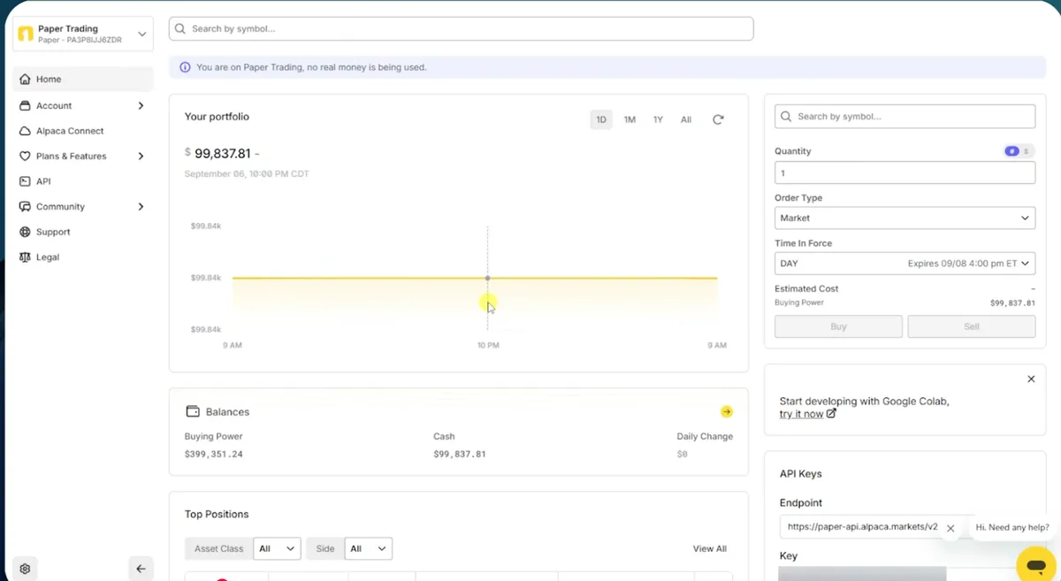Open Balances details via yellow arrow icon

pos(727,411)
